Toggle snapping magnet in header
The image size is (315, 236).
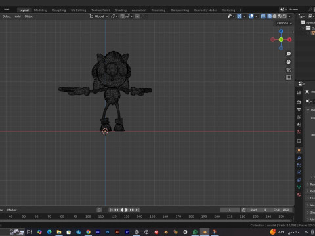tap(123, 16)
